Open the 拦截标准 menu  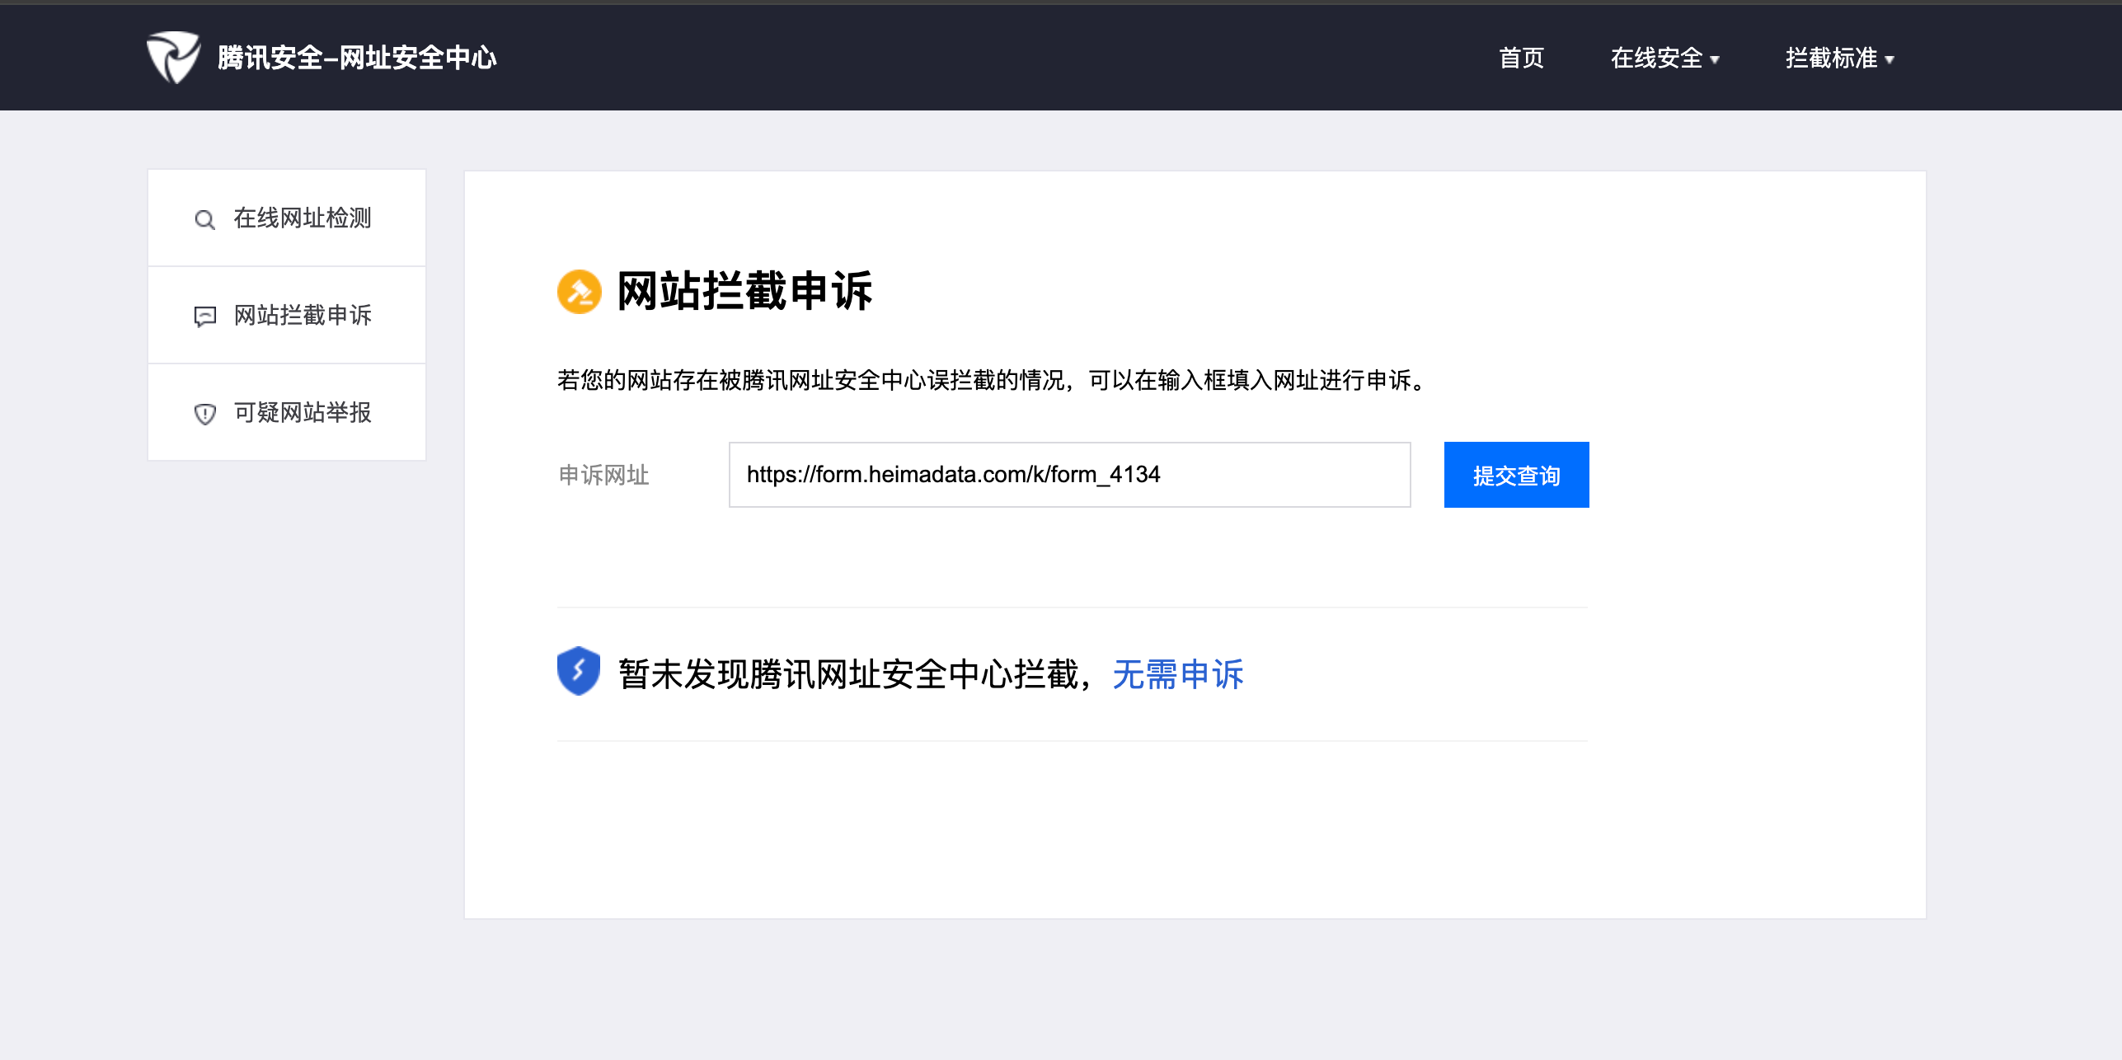[x=1830, y=58]
